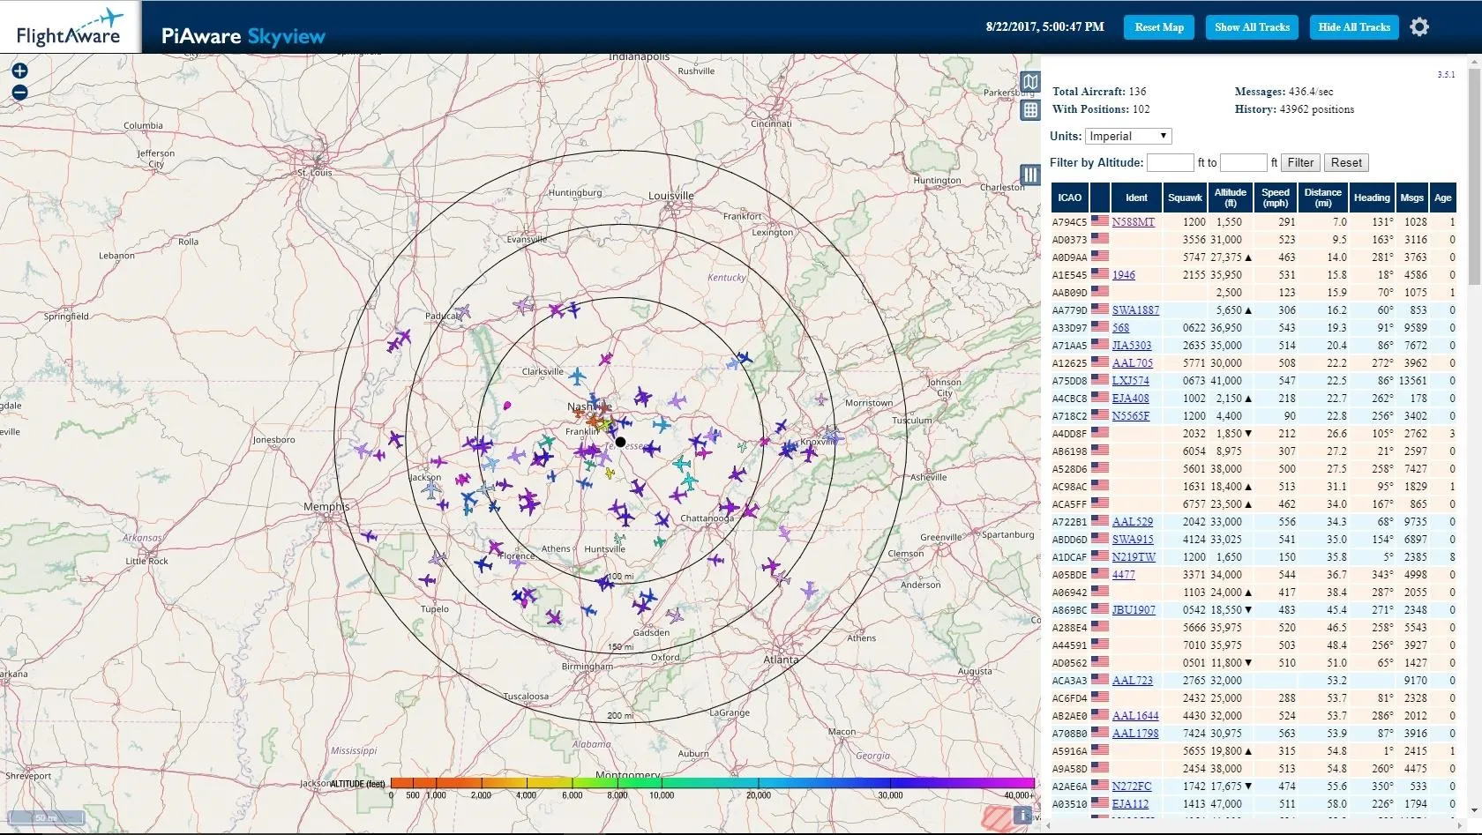Open the map layer switcher icon

pyautogui.click(x=1030, y=82)
